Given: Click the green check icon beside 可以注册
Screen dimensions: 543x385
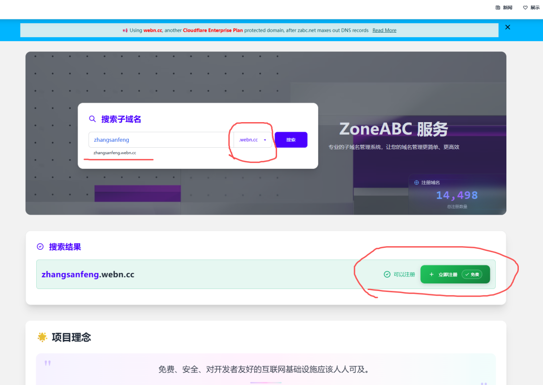Looking at the screenshot, I should tap(387, 274).
